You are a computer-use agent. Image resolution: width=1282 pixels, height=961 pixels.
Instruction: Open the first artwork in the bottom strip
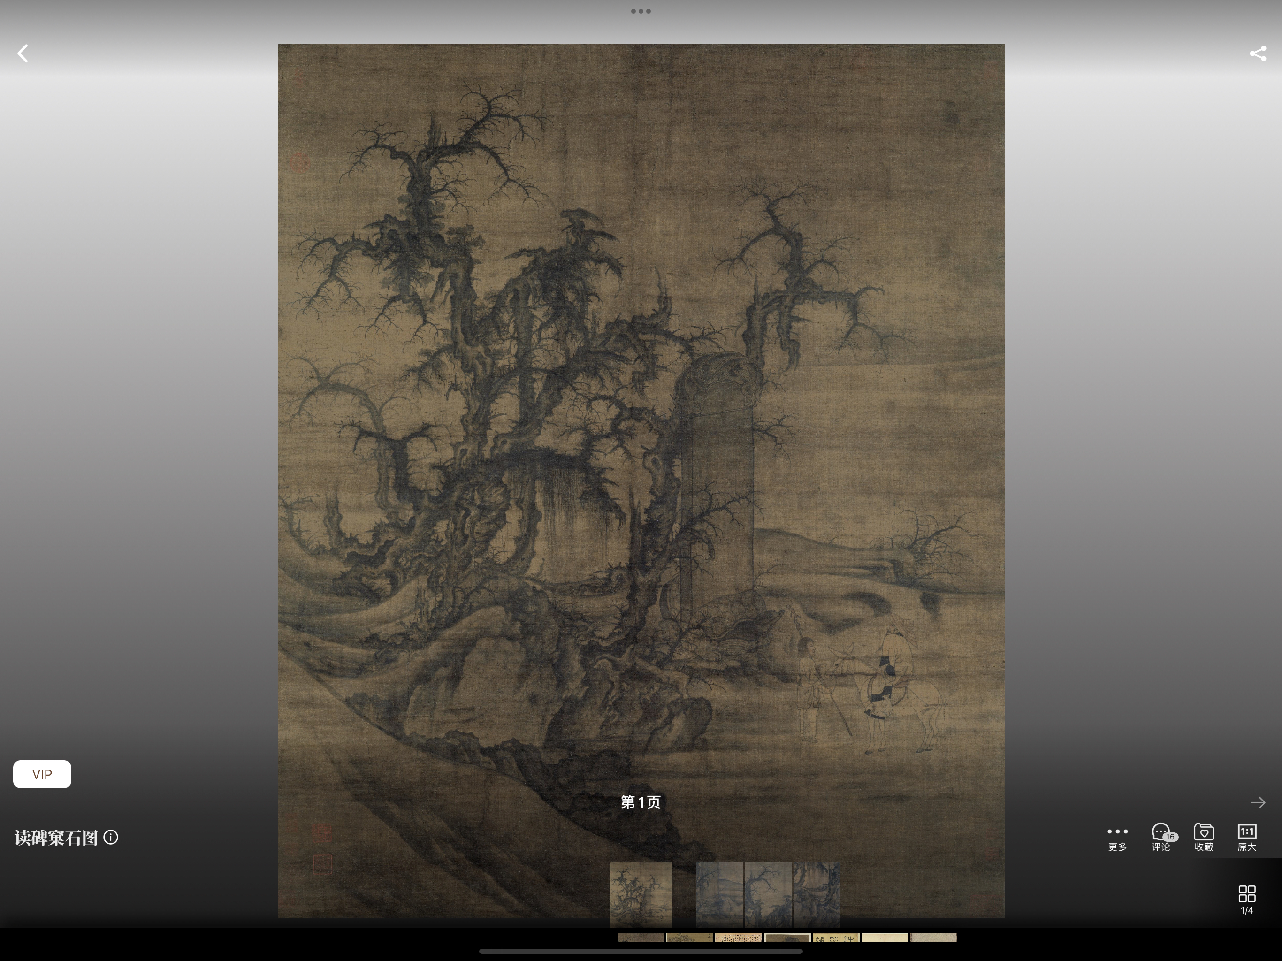pos(641,937)
